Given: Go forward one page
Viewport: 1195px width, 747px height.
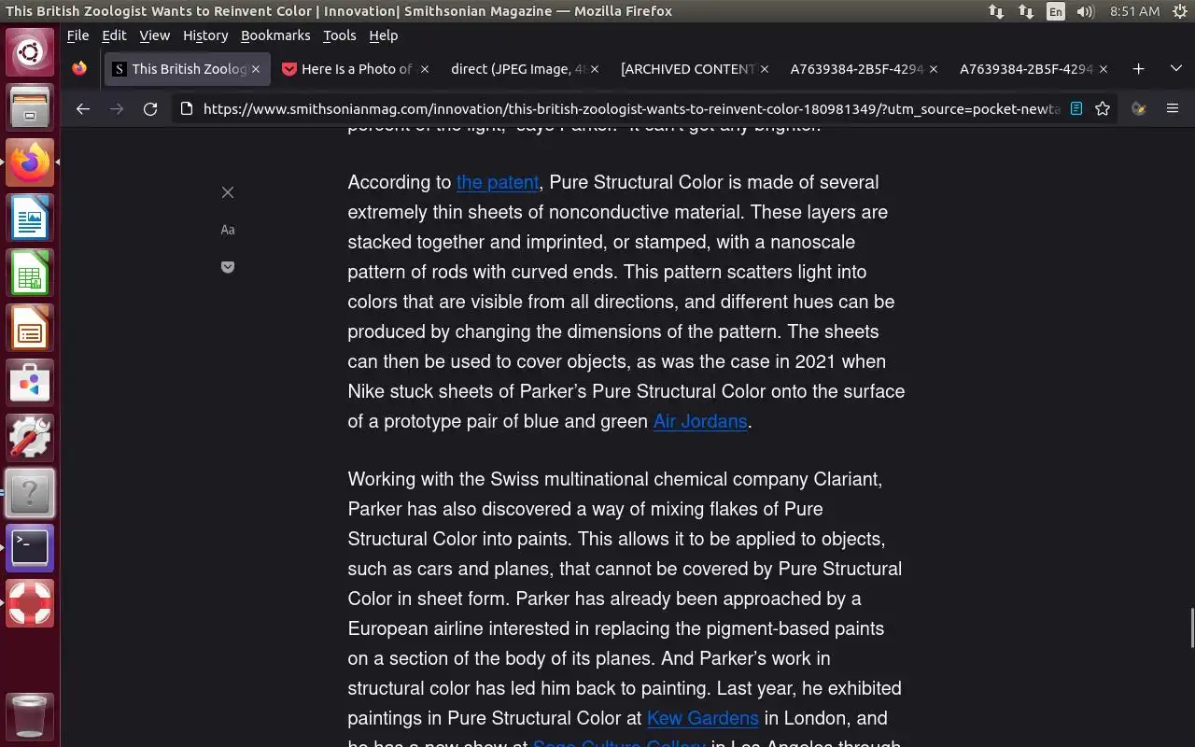Looking at the screenshot, I should pyautogui.click(x=117, y=108).
